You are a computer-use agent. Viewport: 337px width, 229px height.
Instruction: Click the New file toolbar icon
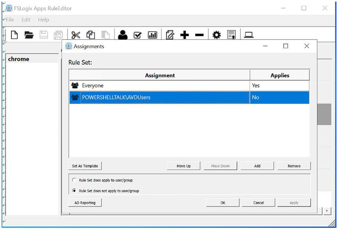(15, 35)
